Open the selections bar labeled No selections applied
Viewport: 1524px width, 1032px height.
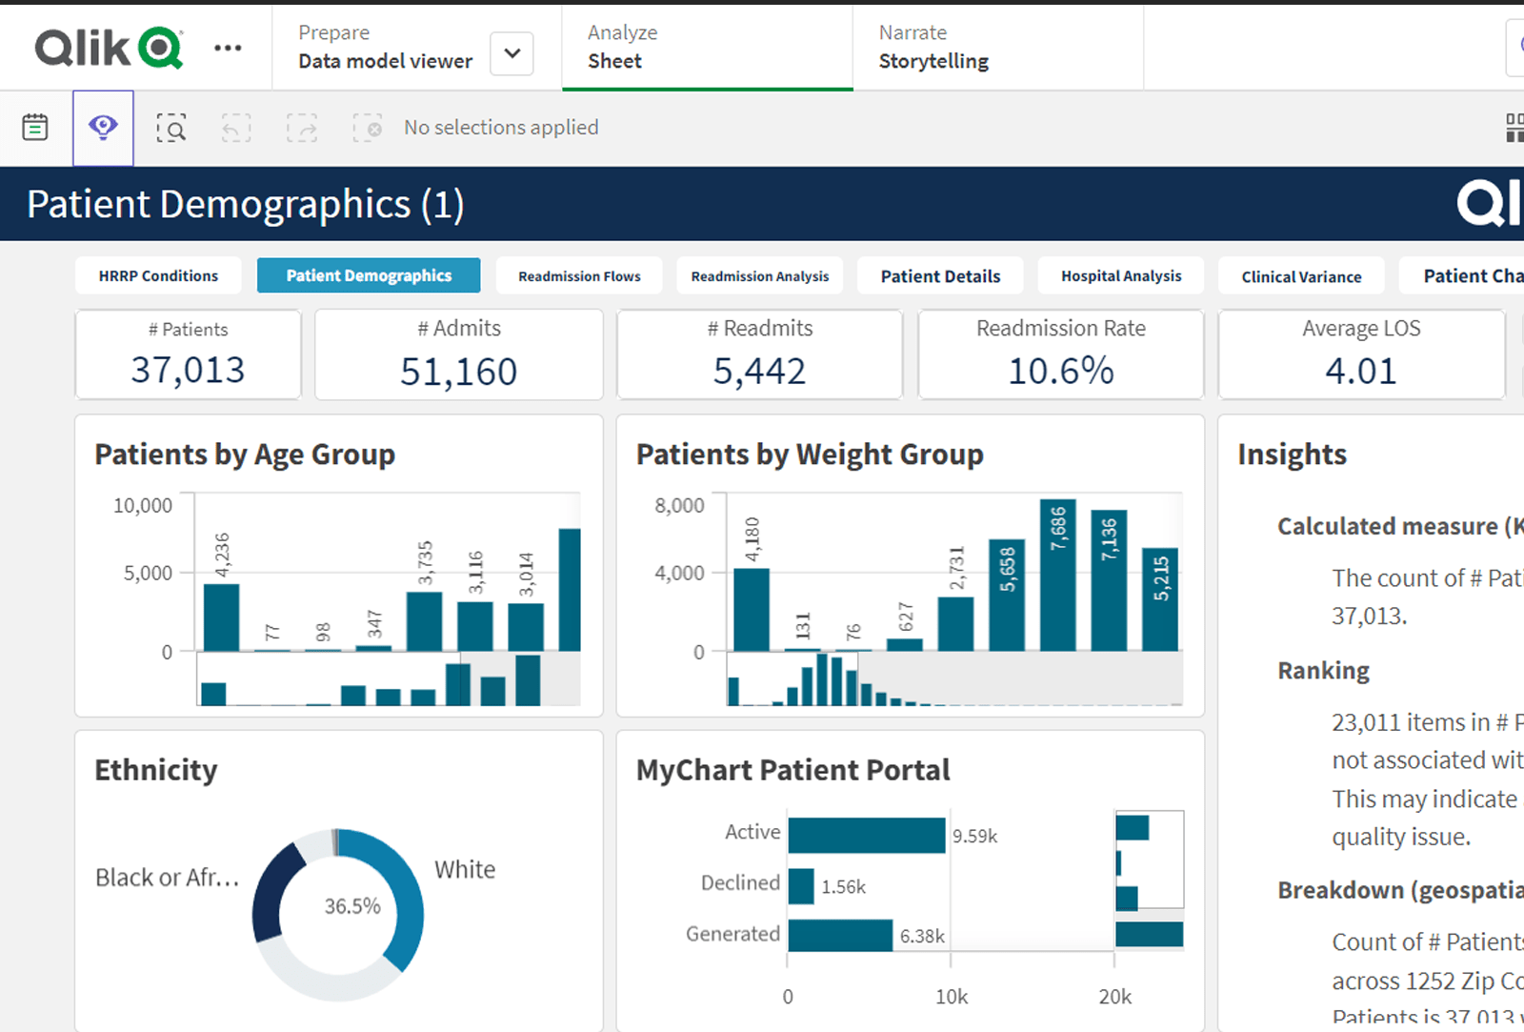(x=501, y=127)
